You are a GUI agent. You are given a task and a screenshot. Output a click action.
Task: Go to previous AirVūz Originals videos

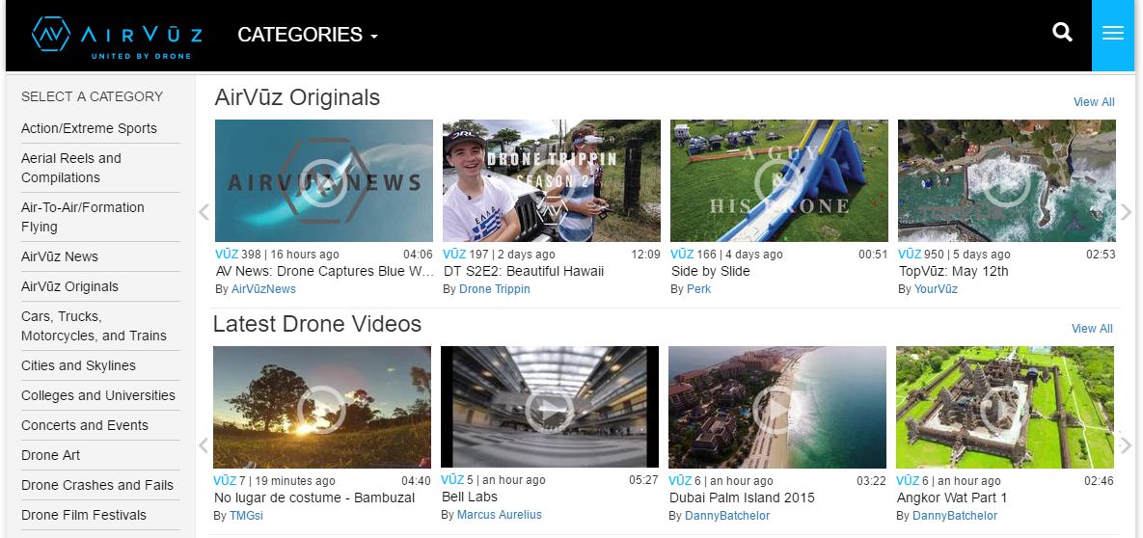coord(204,212)
